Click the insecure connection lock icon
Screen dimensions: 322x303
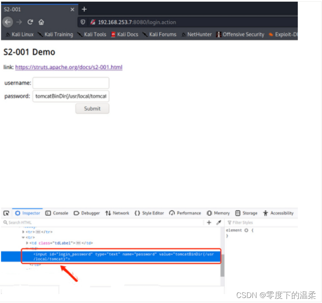coord(93,22)
